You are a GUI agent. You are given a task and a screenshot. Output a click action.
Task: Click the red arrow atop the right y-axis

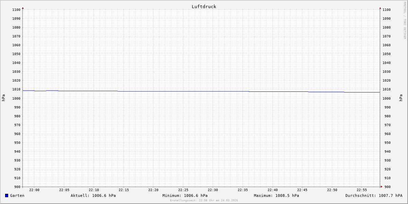(380, 8)
